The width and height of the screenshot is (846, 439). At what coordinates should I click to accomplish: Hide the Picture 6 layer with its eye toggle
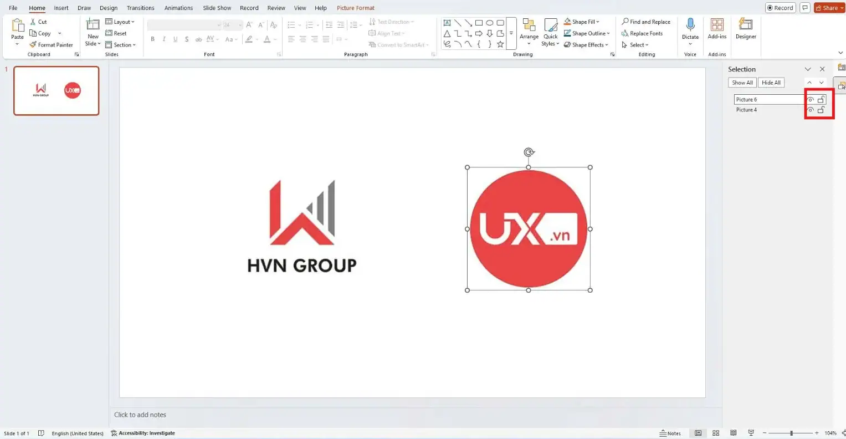coord(809,99)
